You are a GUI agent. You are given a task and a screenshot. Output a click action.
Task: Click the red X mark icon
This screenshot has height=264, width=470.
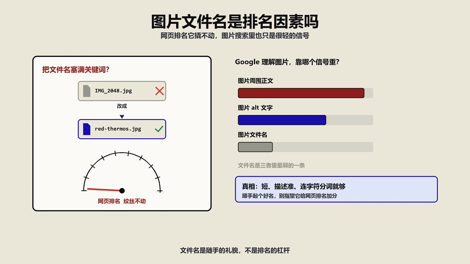click(160, 91)
